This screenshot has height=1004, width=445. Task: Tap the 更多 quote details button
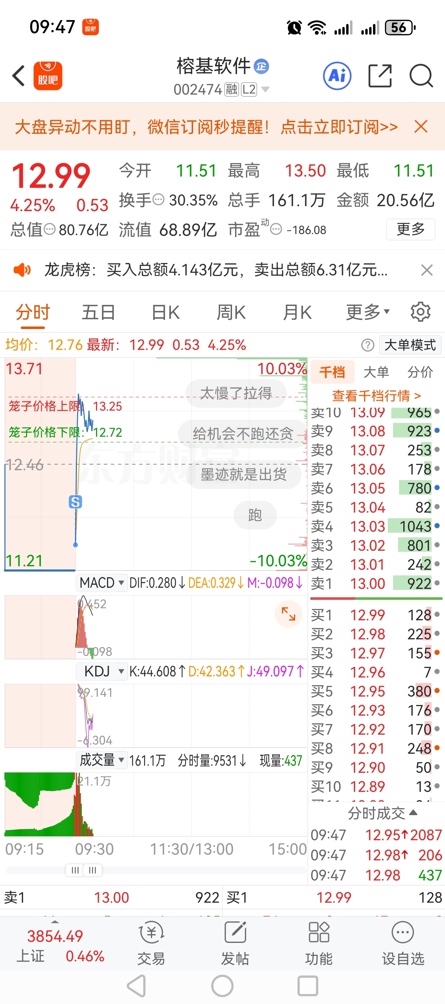pos(410,229)
